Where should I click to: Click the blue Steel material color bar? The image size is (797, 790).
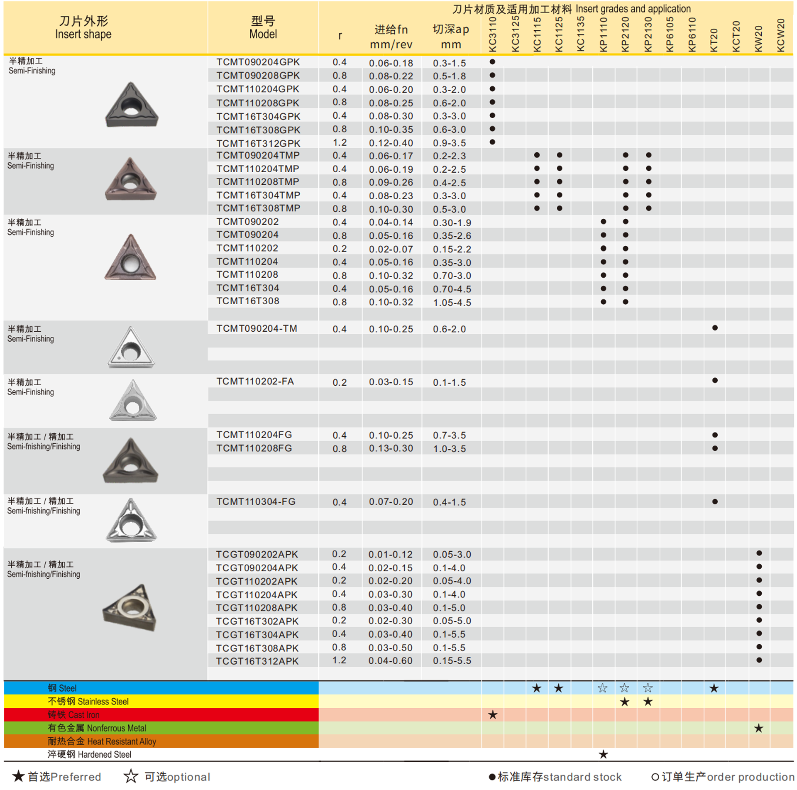(x=161, y=688)
